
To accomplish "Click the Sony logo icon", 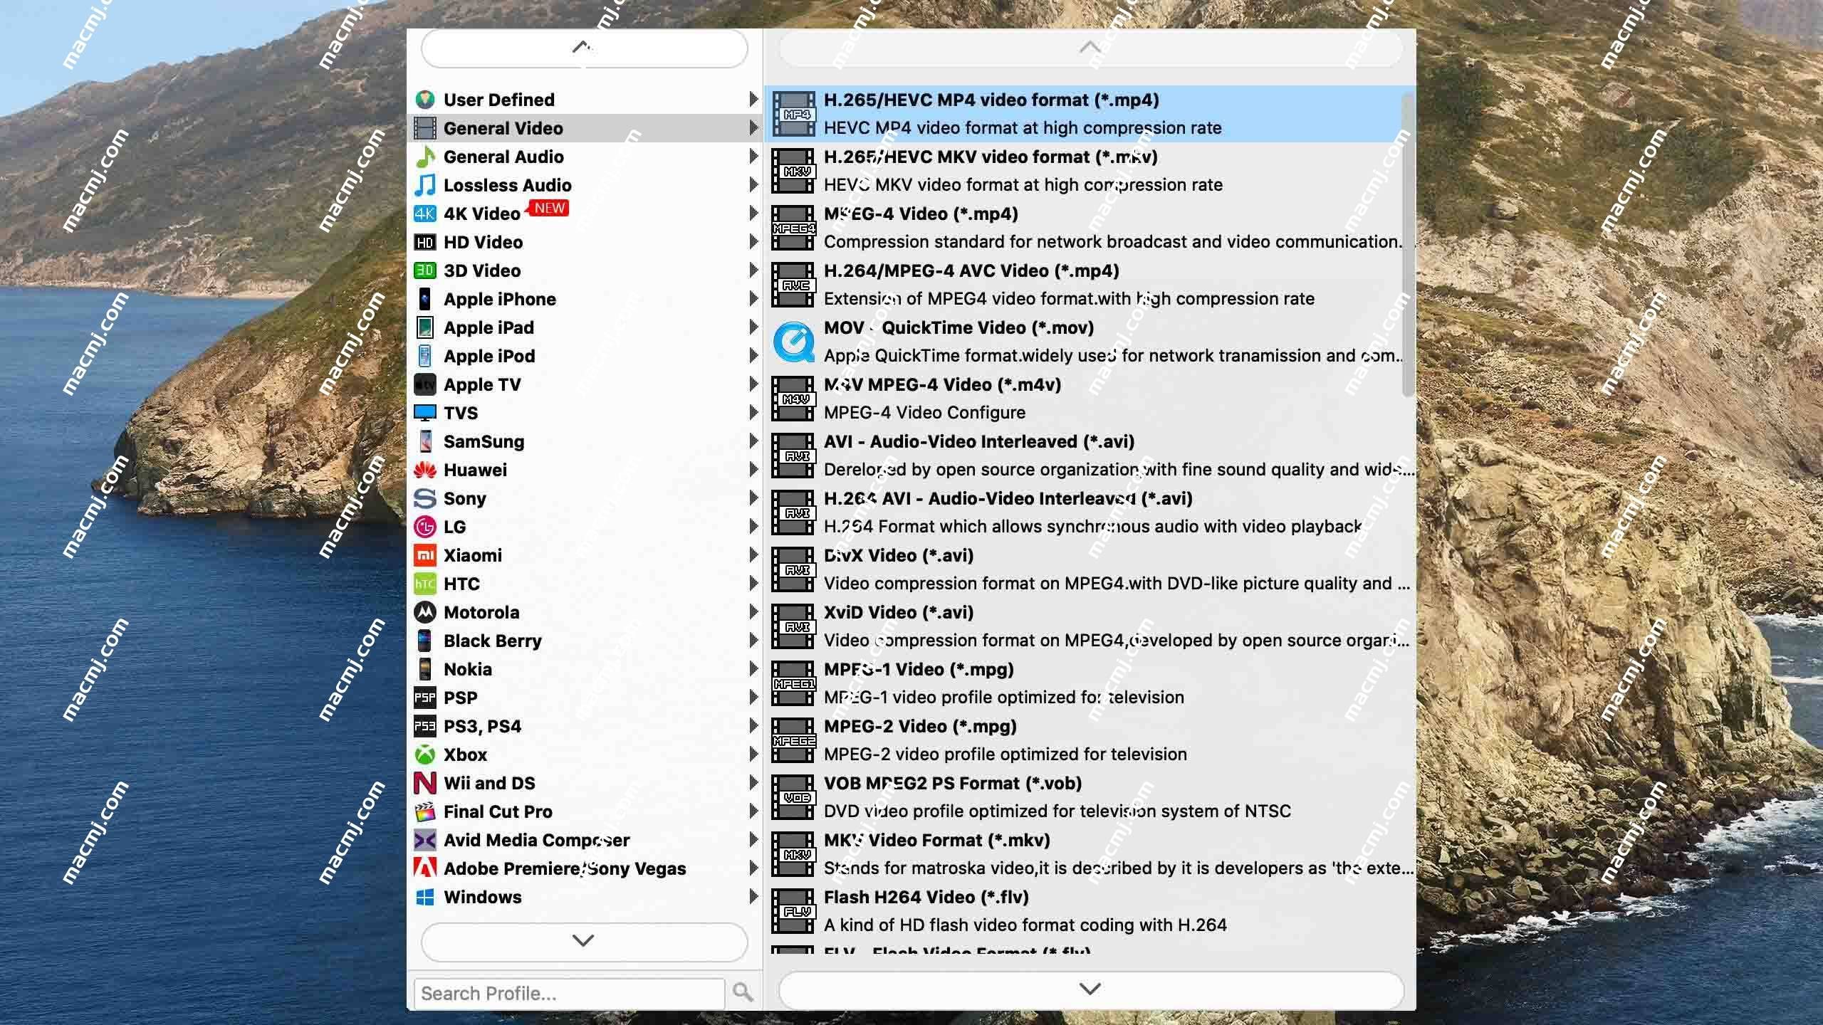I will point(425,498).
